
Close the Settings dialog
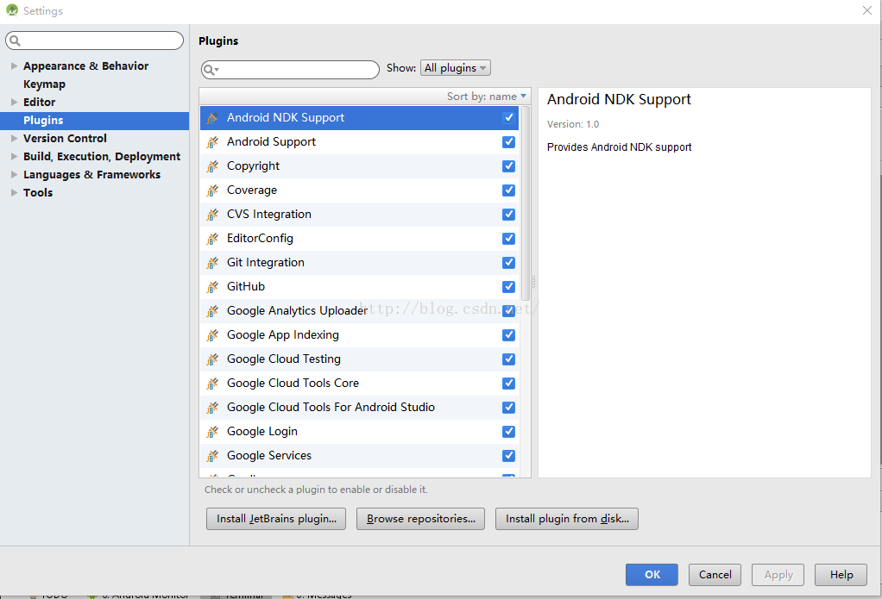pos(866,10)
